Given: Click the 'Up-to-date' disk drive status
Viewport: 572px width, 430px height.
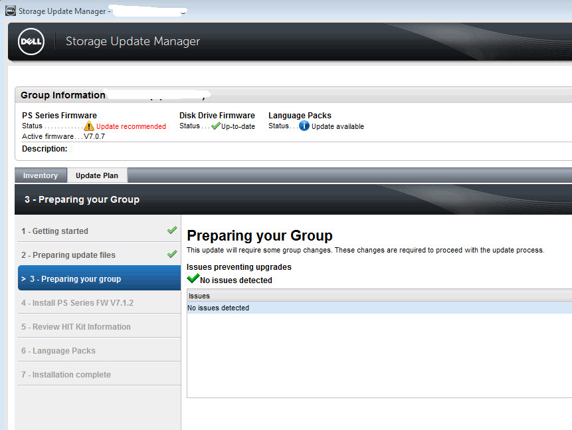Looking at the screenshot, I should click(x=238, y=126).
